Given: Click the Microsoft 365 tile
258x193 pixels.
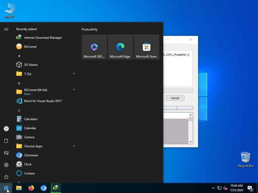Looking at the screenshot, I should pyautogui.click(x=94, y=47).
